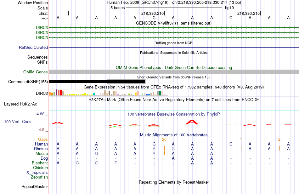
Task: Select the Rhesus alignment row label
Action: point(41,149)
